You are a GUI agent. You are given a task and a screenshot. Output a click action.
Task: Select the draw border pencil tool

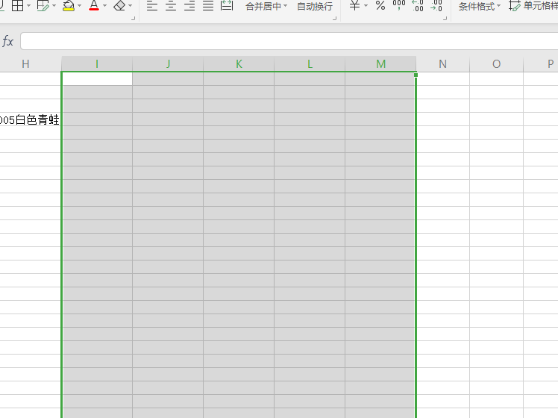coord(43,5)
